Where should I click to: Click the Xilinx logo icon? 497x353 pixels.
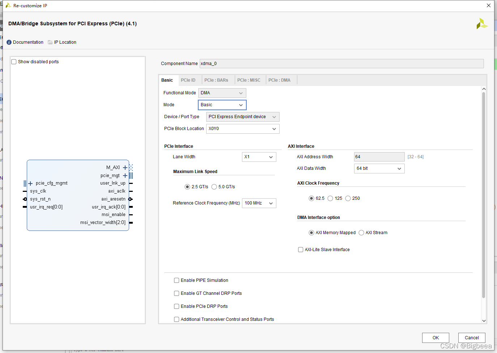(482, 23)
